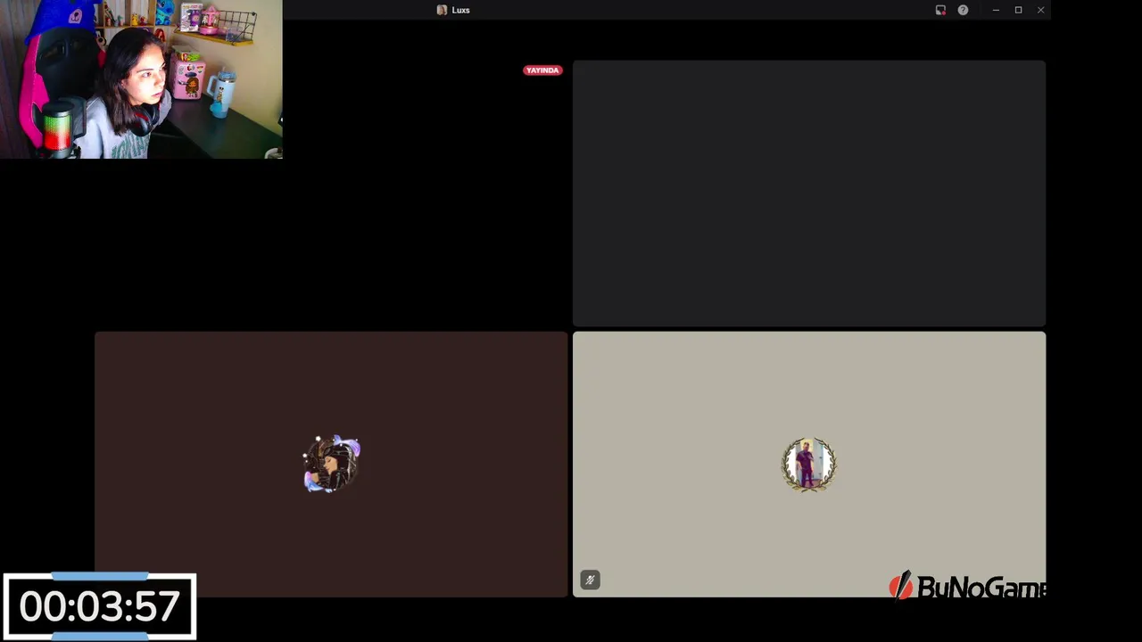Click the 00:03:57 timer display
Viewport: 1142px width, 642px height.
[99, 607]
